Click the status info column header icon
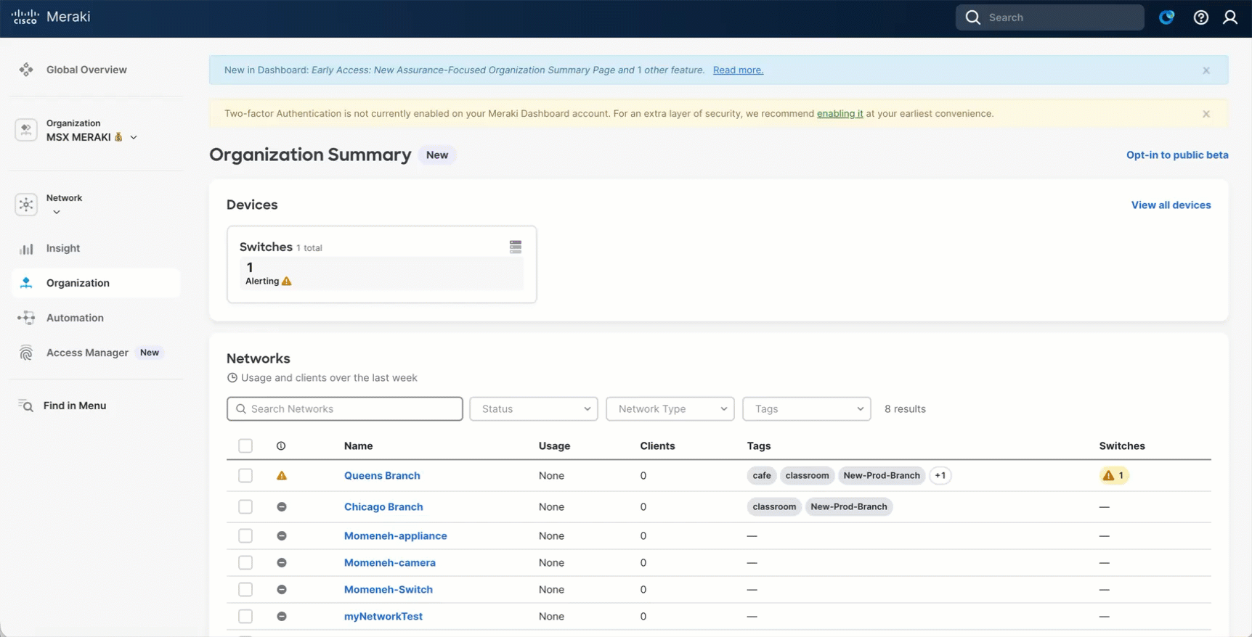 pos(281,446)
